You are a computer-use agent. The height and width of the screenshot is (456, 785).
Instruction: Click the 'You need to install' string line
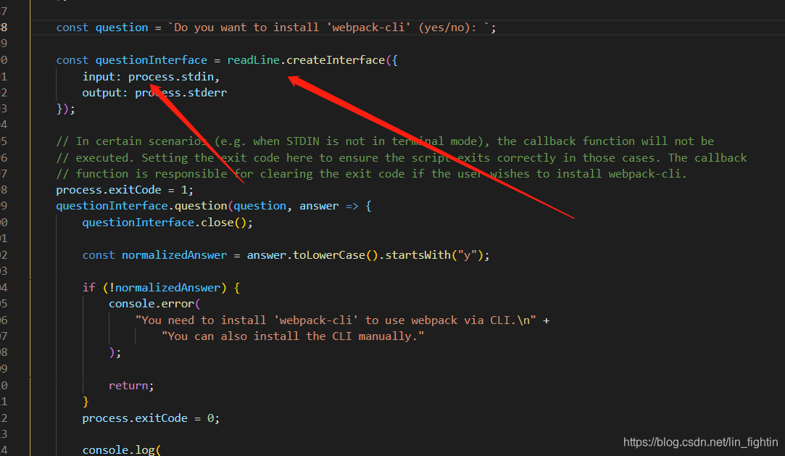(336, 320)
